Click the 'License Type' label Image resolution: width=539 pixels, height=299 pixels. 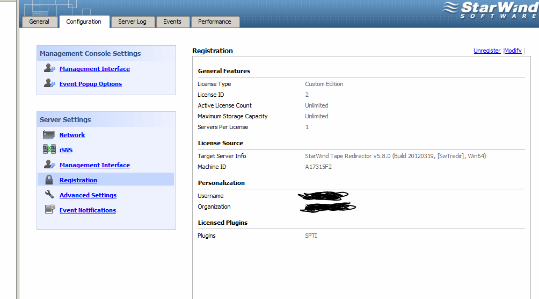click(x=214, y=84)
